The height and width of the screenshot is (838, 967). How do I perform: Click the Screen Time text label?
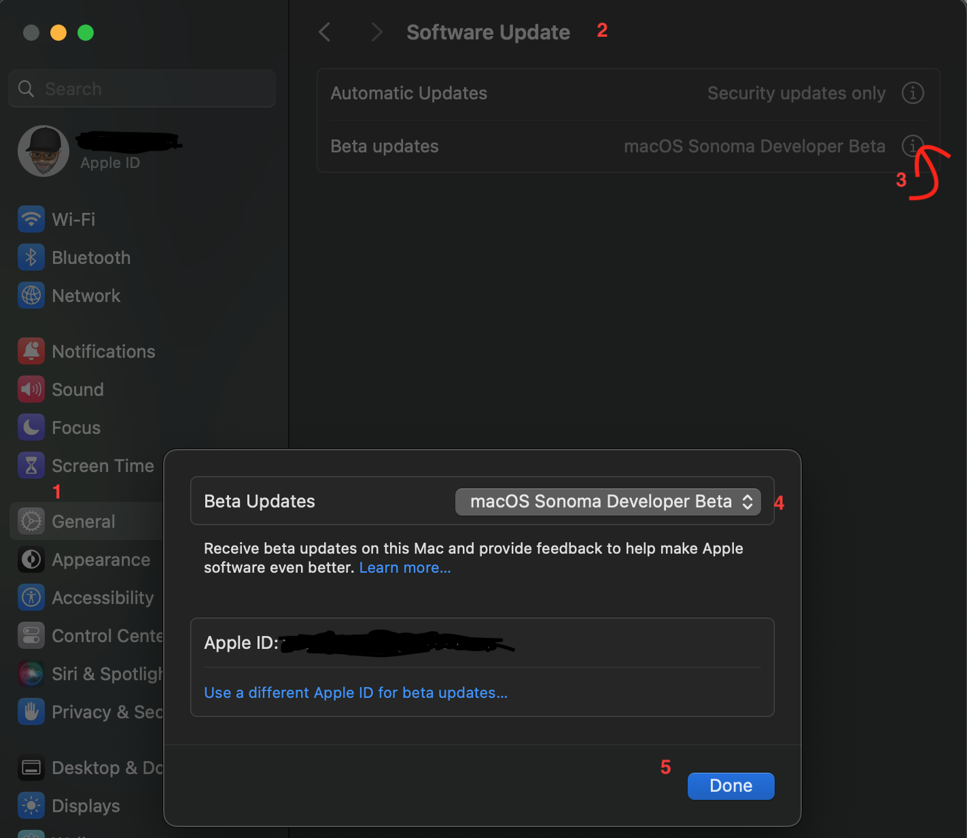(103, 465)
